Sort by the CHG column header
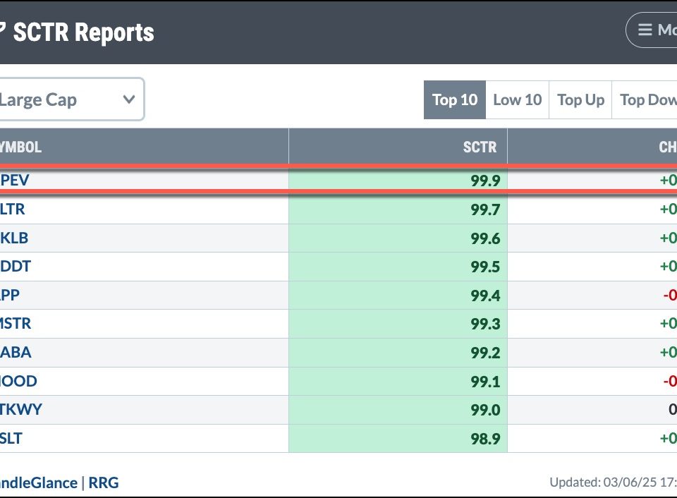 pyautogui.click(x=666, y=147)
